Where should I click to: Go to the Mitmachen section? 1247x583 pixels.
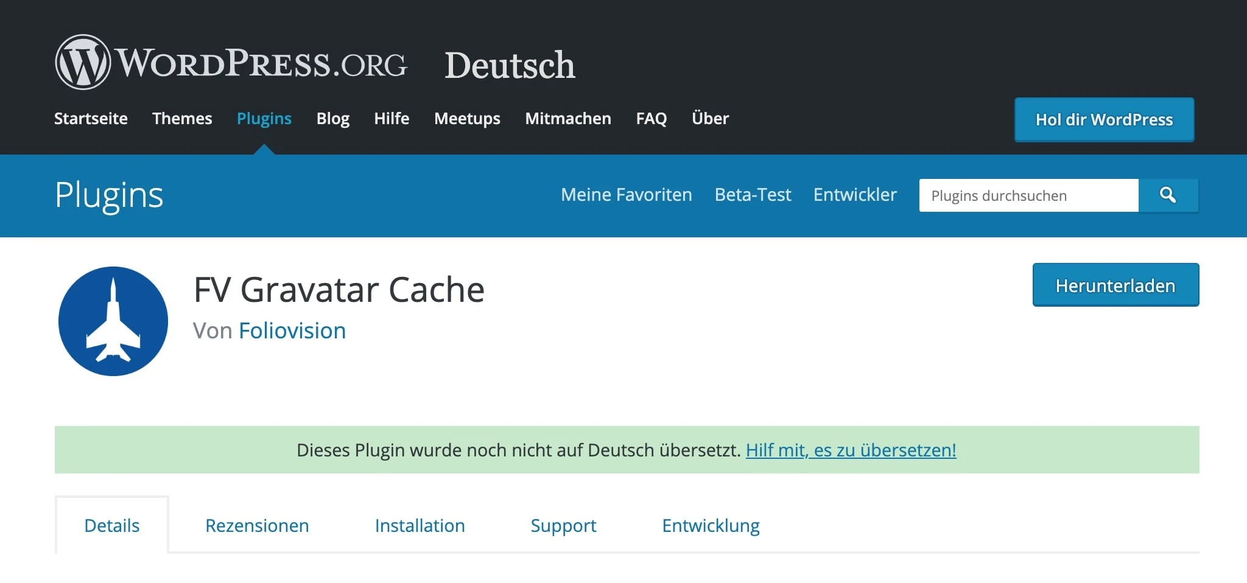(x=568, y=119)
